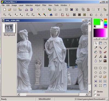Choose the Lasso selection shape
Screen dimensions: 109x101
(x=96, y=77)
